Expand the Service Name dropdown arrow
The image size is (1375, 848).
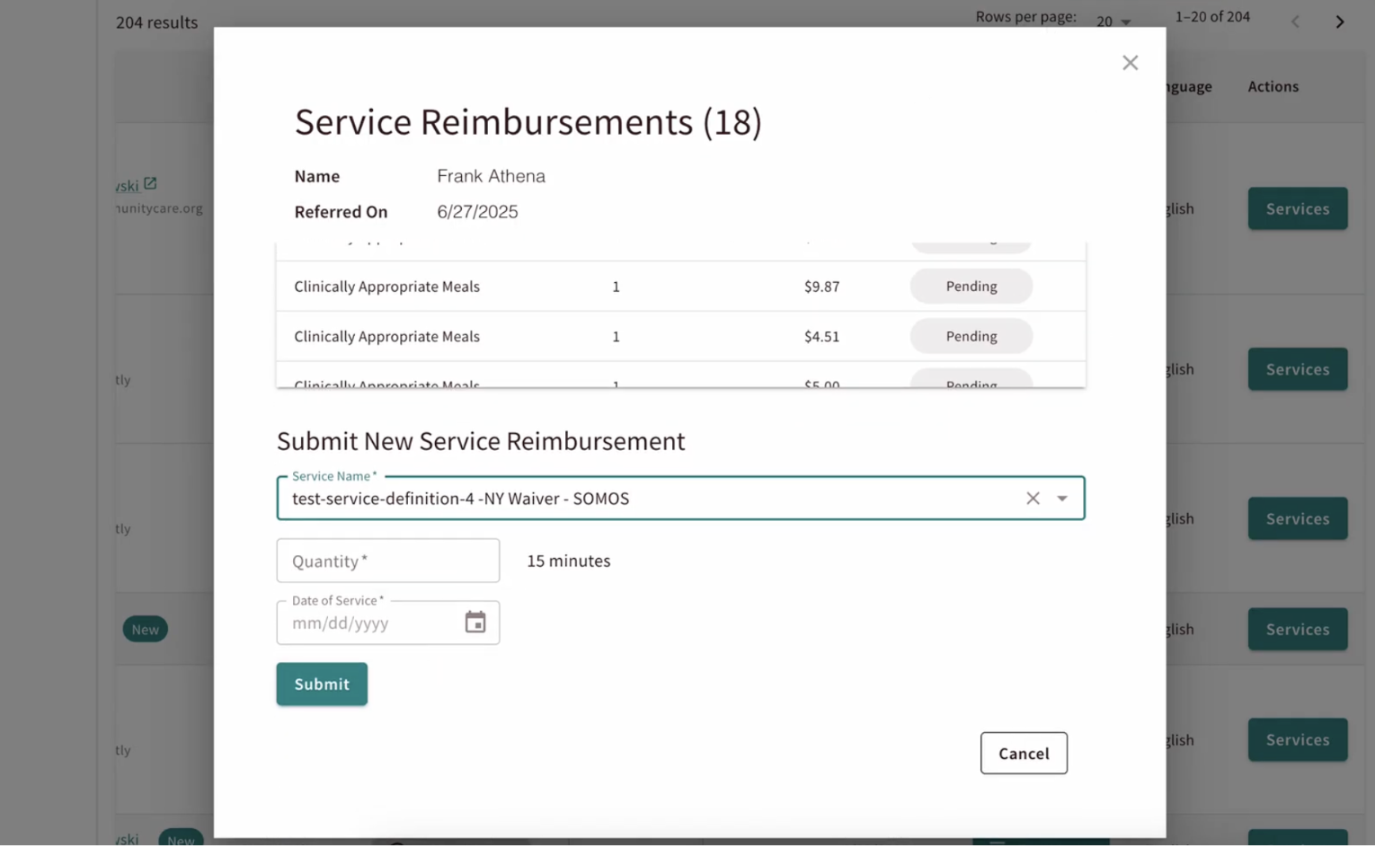pos(1062,499)
